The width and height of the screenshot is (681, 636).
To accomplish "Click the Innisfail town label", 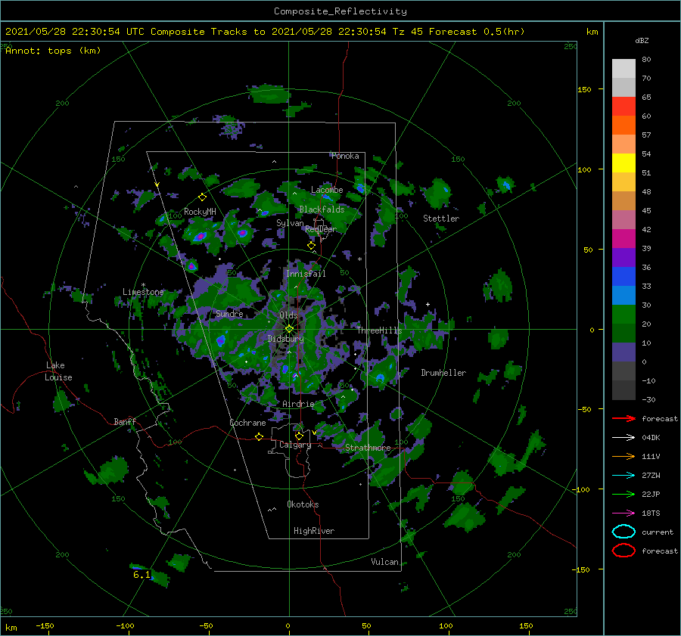I will point(306,274).
